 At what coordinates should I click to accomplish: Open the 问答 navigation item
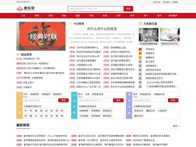coord(118,16)
